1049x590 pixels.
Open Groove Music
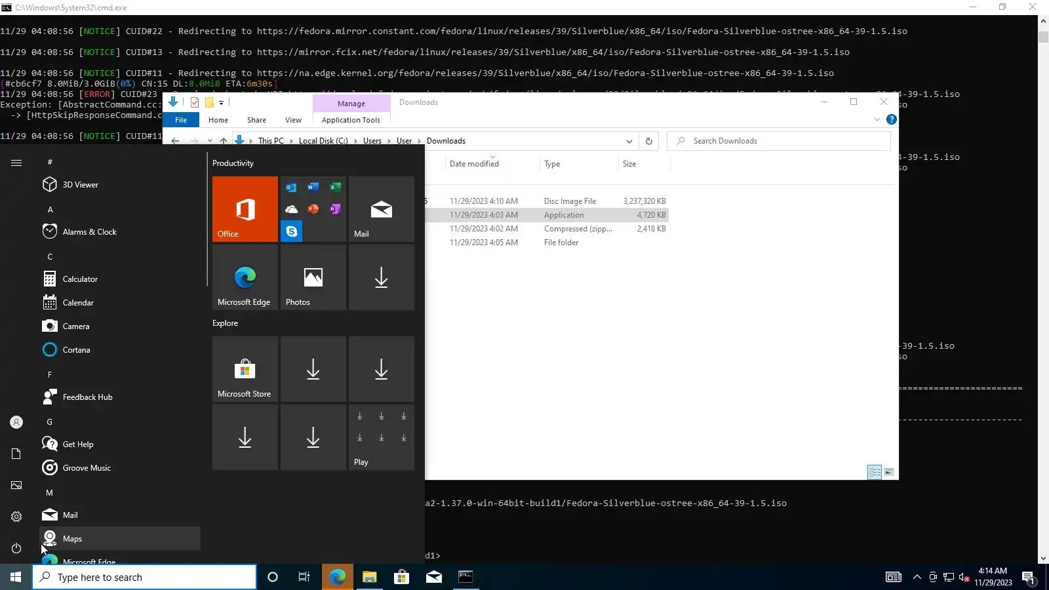[x=120, y=468]
